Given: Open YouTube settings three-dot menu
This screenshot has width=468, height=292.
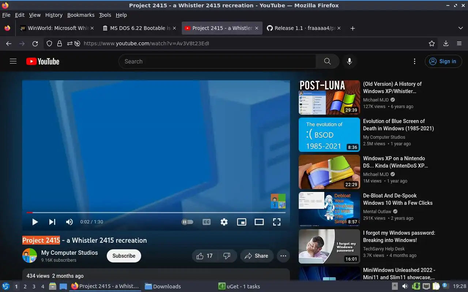Looking at the screenshot, I should click(414, 61).
